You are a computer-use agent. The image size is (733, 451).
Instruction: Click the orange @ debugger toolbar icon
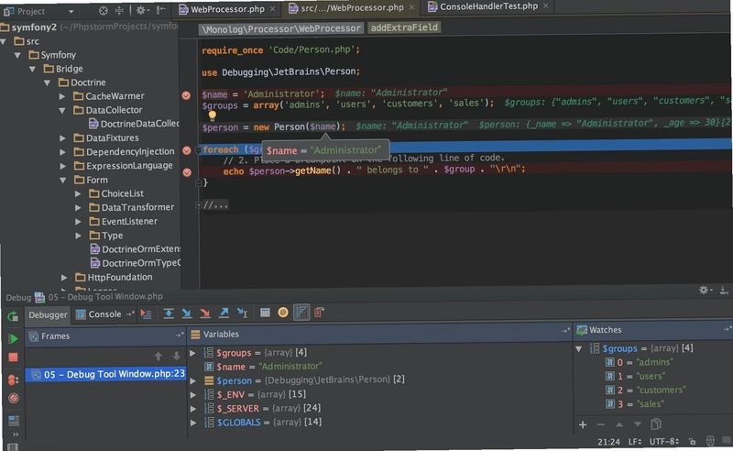point(283,313)
